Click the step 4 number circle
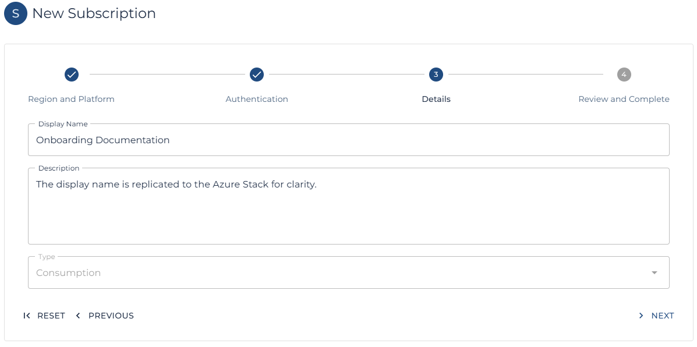The width and height of the screenshot is (697, 347). [624, 75]
